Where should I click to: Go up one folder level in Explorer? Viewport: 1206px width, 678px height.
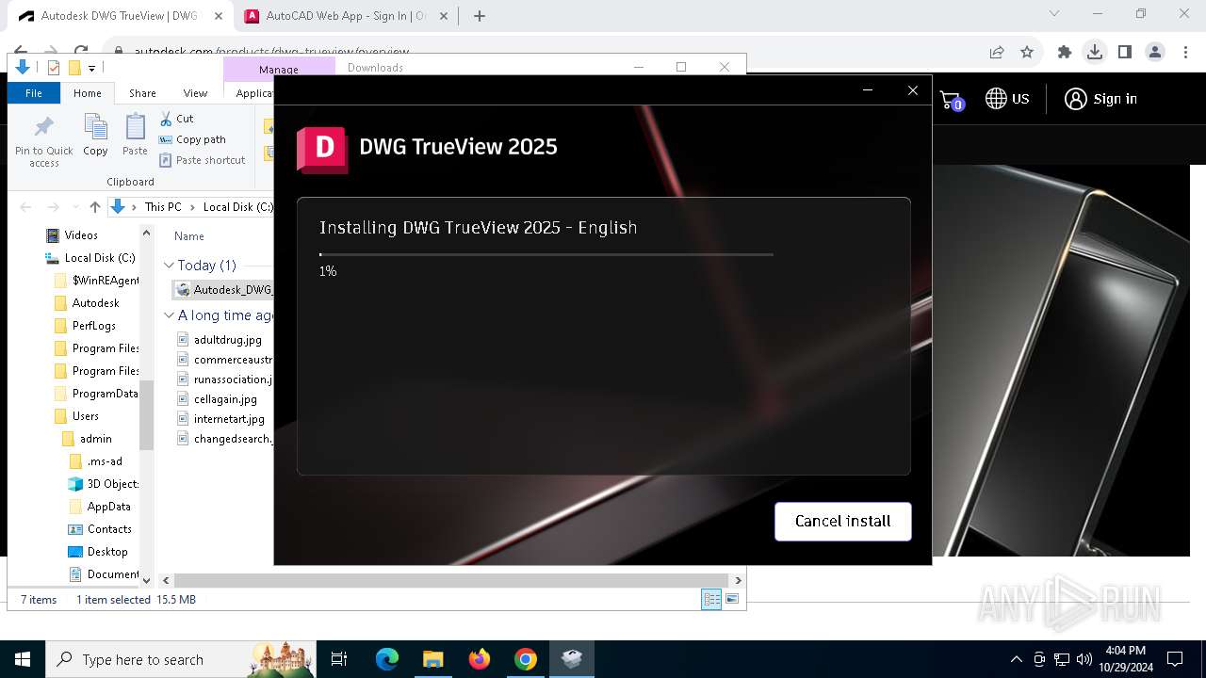pyautogui.click(x=94, y=207)
